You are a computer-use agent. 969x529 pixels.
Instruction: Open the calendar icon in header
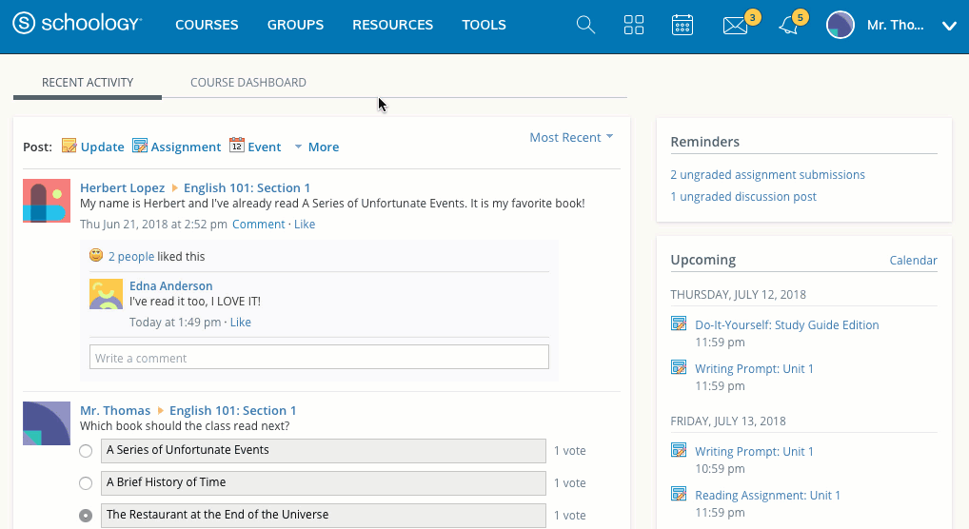[682, 26]
